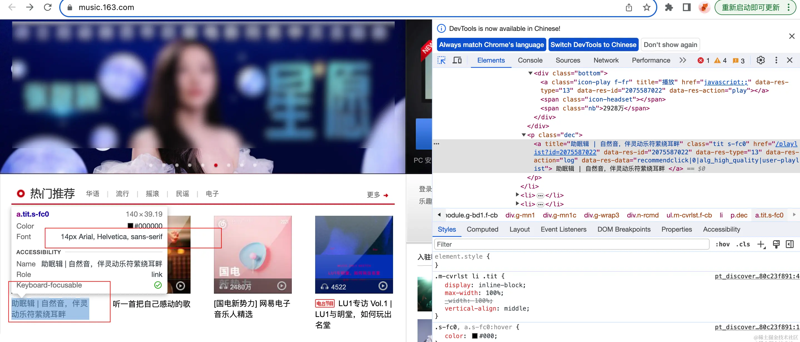
Task: Open the Sources tab
Action: point(568,60)
